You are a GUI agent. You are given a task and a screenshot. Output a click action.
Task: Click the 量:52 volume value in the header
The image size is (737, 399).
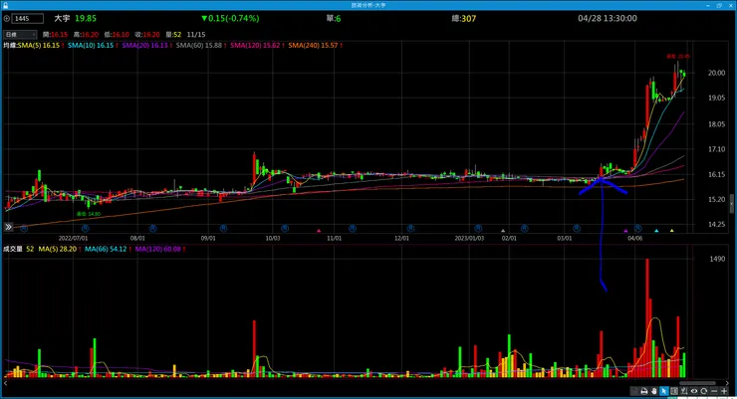point(173,35)
